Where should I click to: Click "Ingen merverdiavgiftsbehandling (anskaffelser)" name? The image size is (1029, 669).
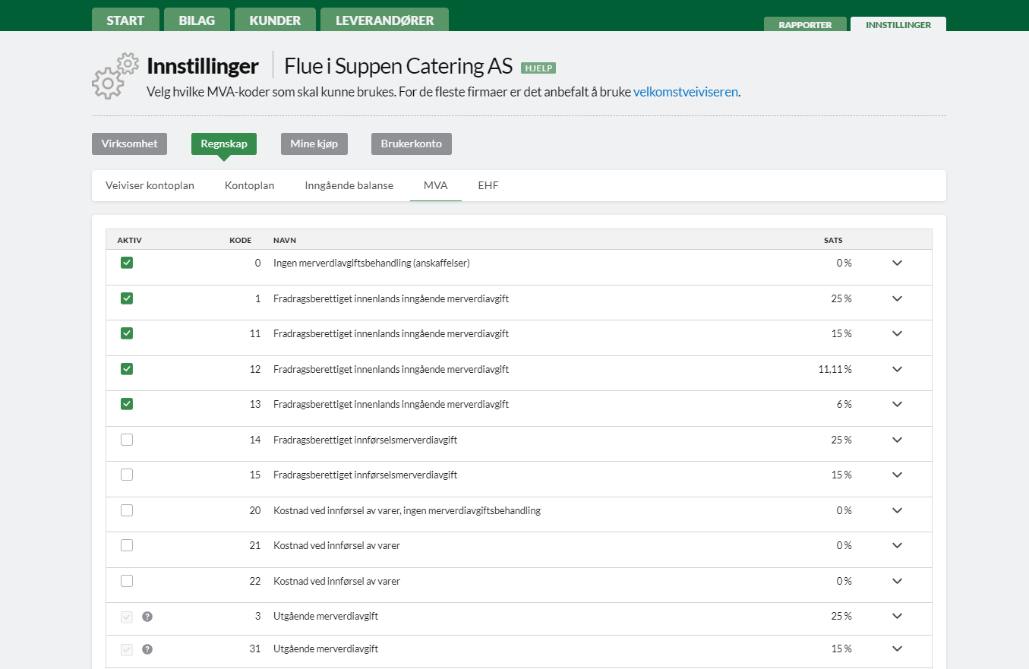(372, 263)
